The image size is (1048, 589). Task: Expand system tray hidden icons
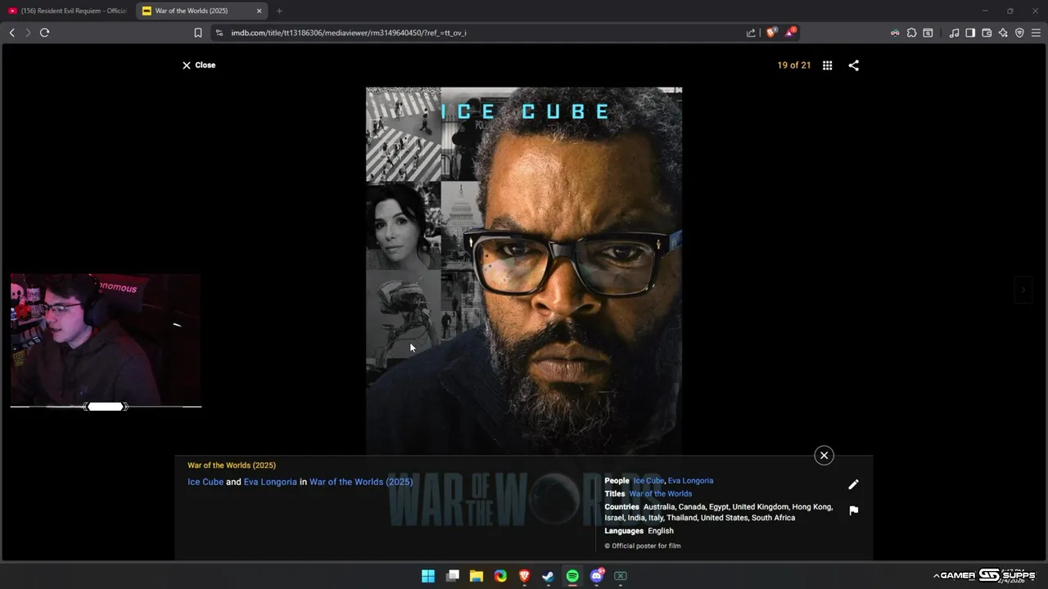click(x=936, y=576)
